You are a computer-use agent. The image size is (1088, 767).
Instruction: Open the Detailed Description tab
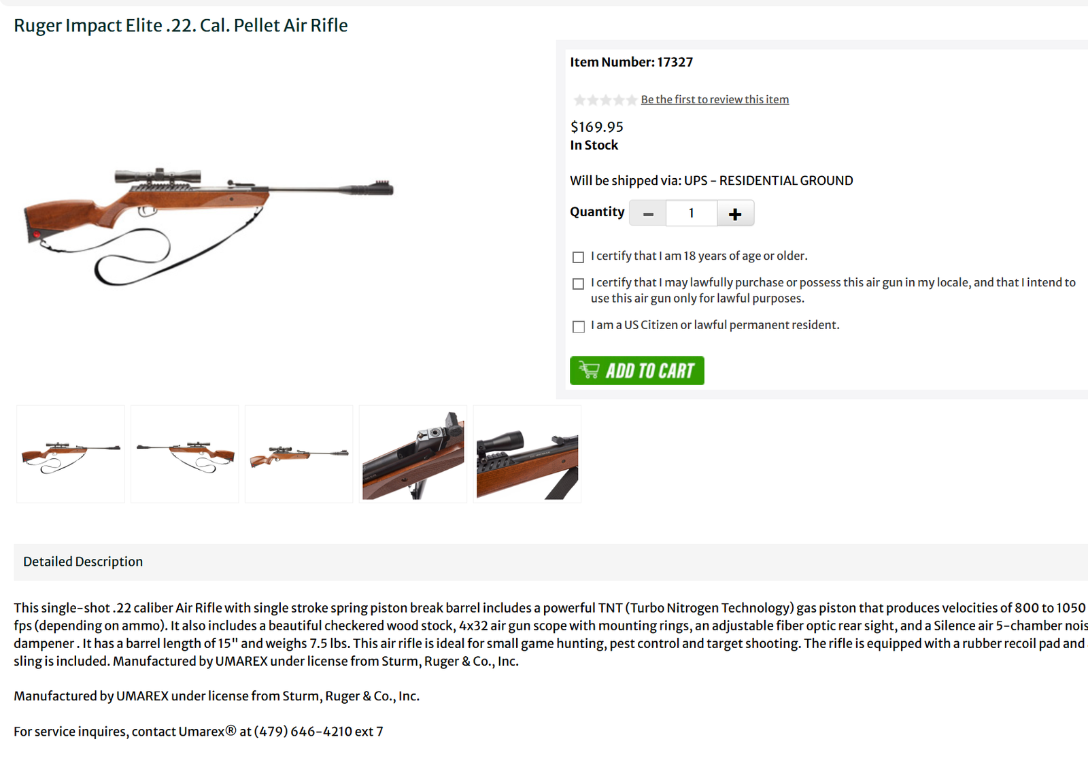point(83,562)
